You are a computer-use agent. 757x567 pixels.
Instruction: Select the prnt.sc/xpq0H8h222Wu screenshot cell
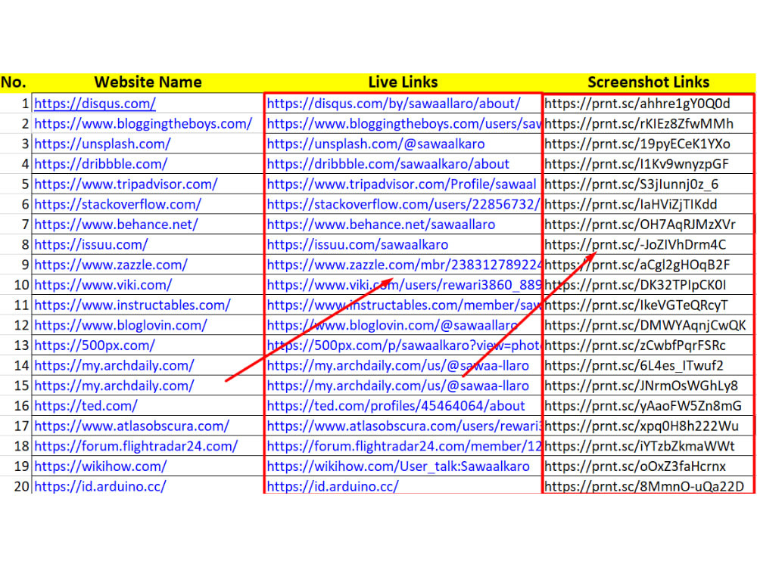click(649, 426)
